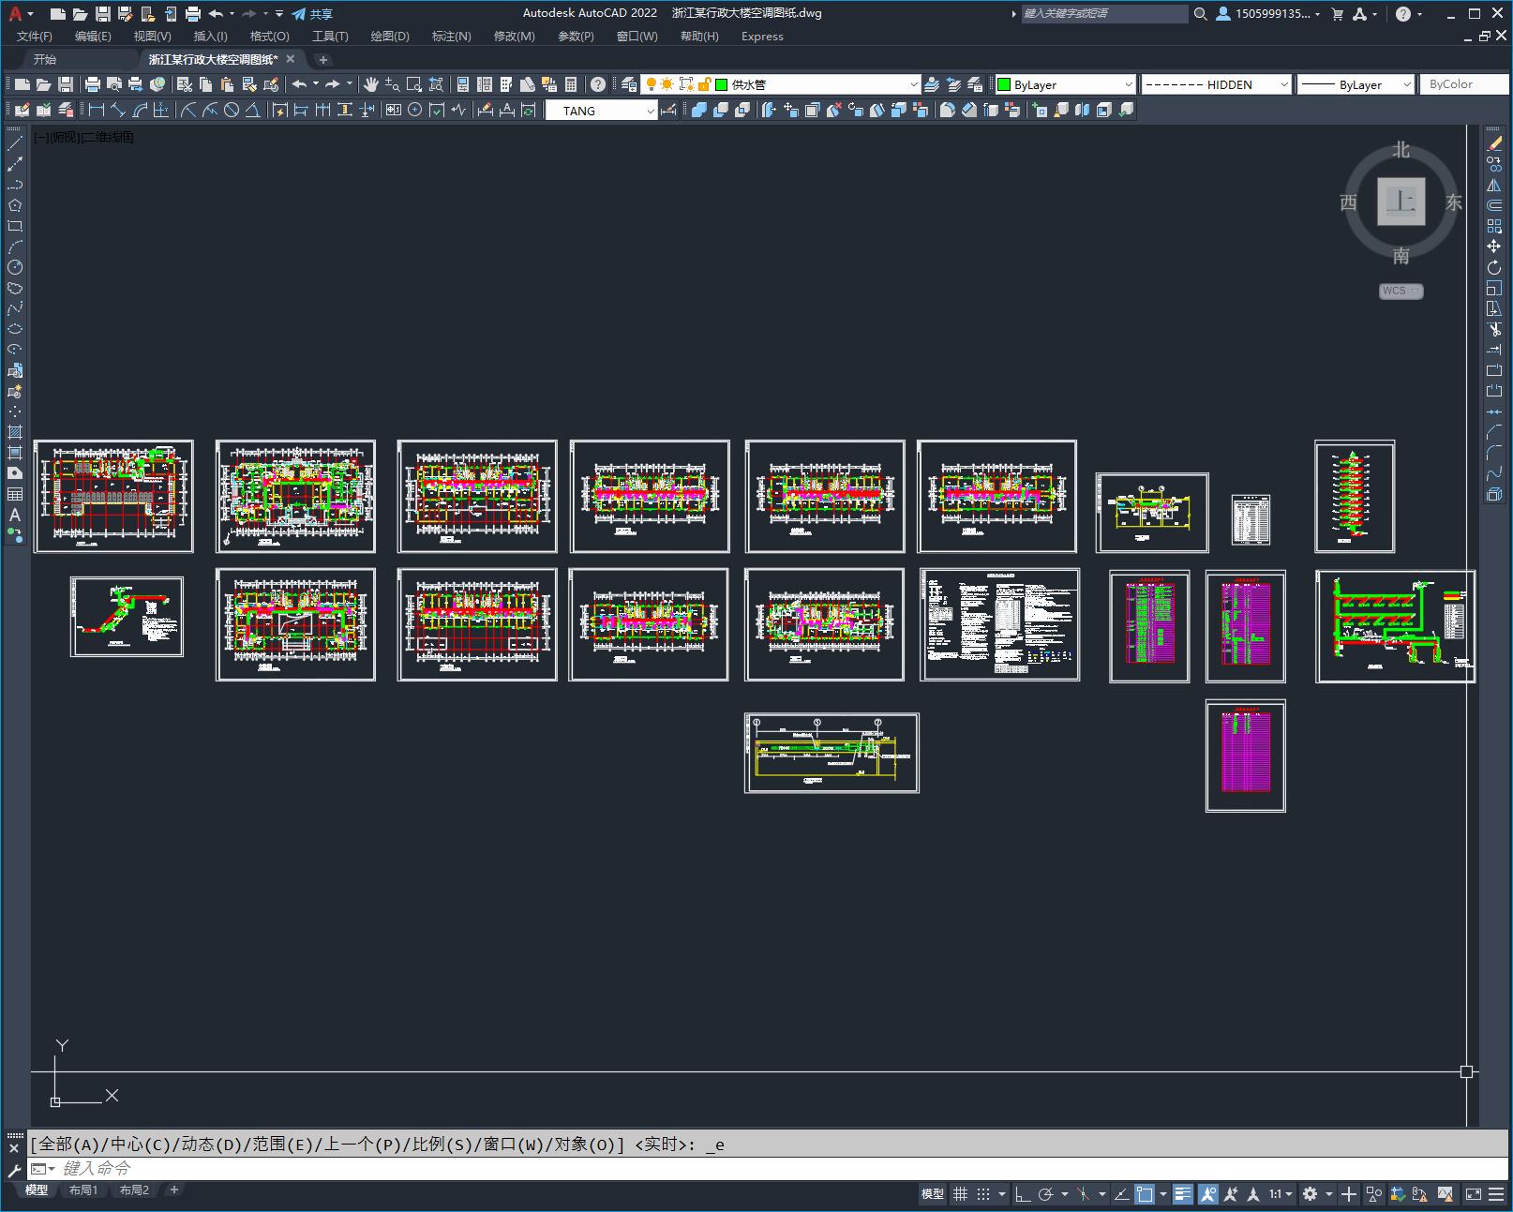Select the Rotate tool in modify toolbar
This screenshot has height=1212, width=1513.
pos(1494,267)
